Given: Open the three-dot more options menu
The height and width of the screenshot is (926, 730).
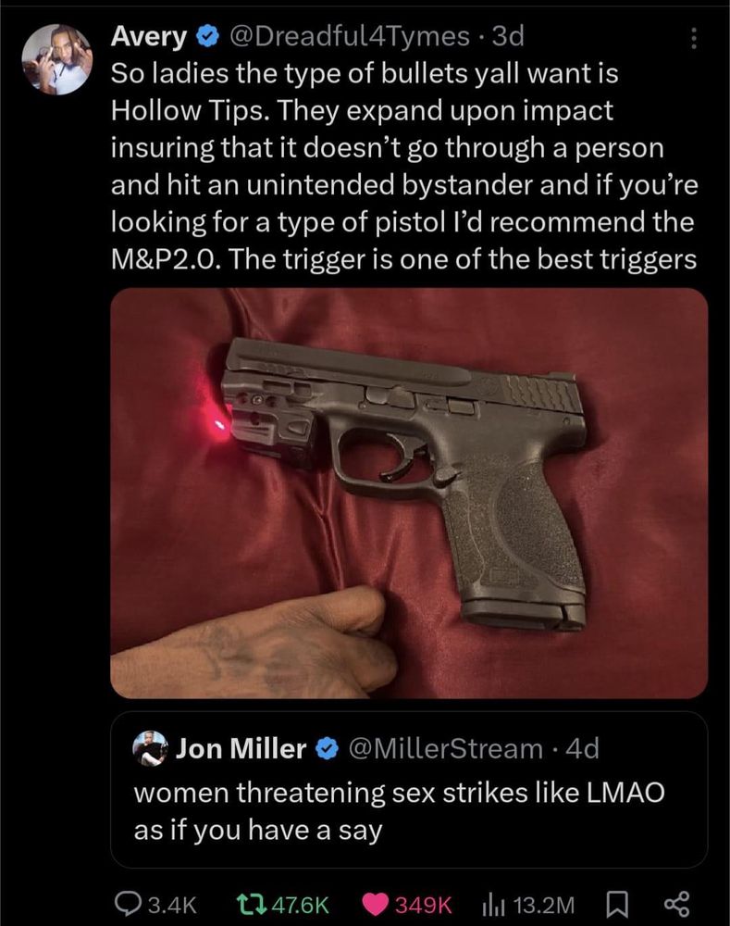Looking at the screenshot, I should tap(694, 38).
